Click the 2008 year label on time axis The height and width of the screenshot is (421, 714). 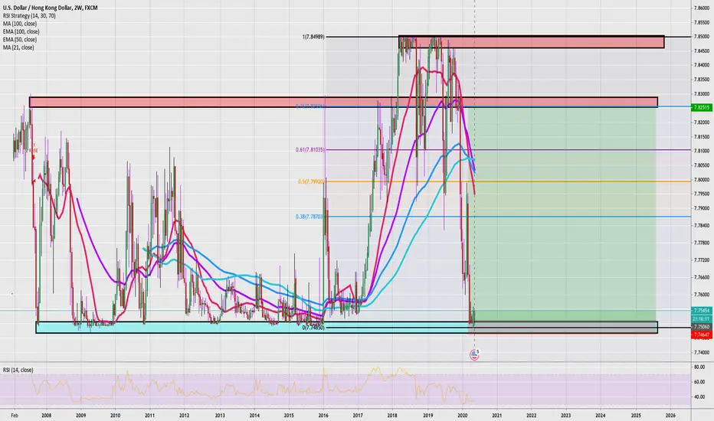(x=46, y=416)
